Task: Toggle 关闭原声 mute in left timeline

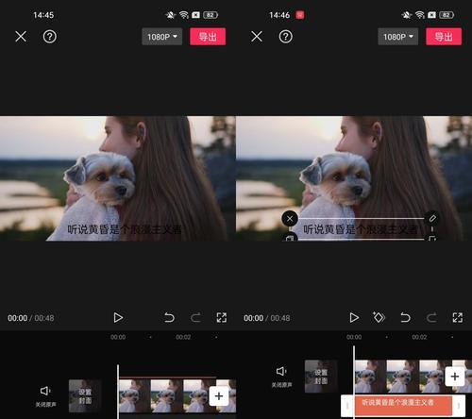Action: 45,395
